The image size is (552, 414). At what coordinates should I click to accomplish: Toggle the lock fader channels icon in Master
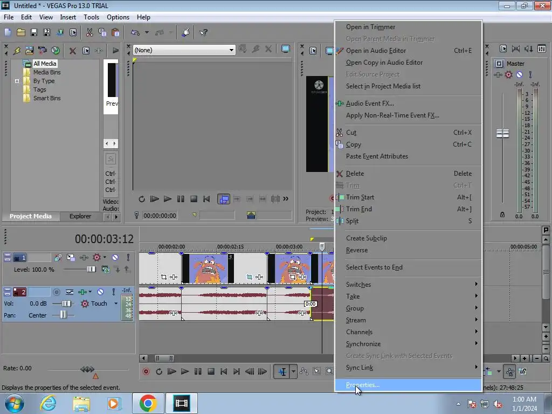pyautogui.click(x=502, y=215)
